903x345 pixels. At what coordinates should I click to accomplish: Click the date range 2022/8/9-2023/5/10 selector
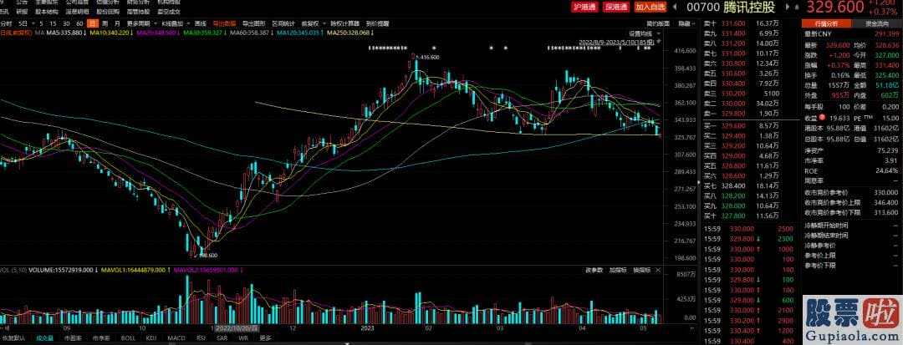click(x=618, y=42)
